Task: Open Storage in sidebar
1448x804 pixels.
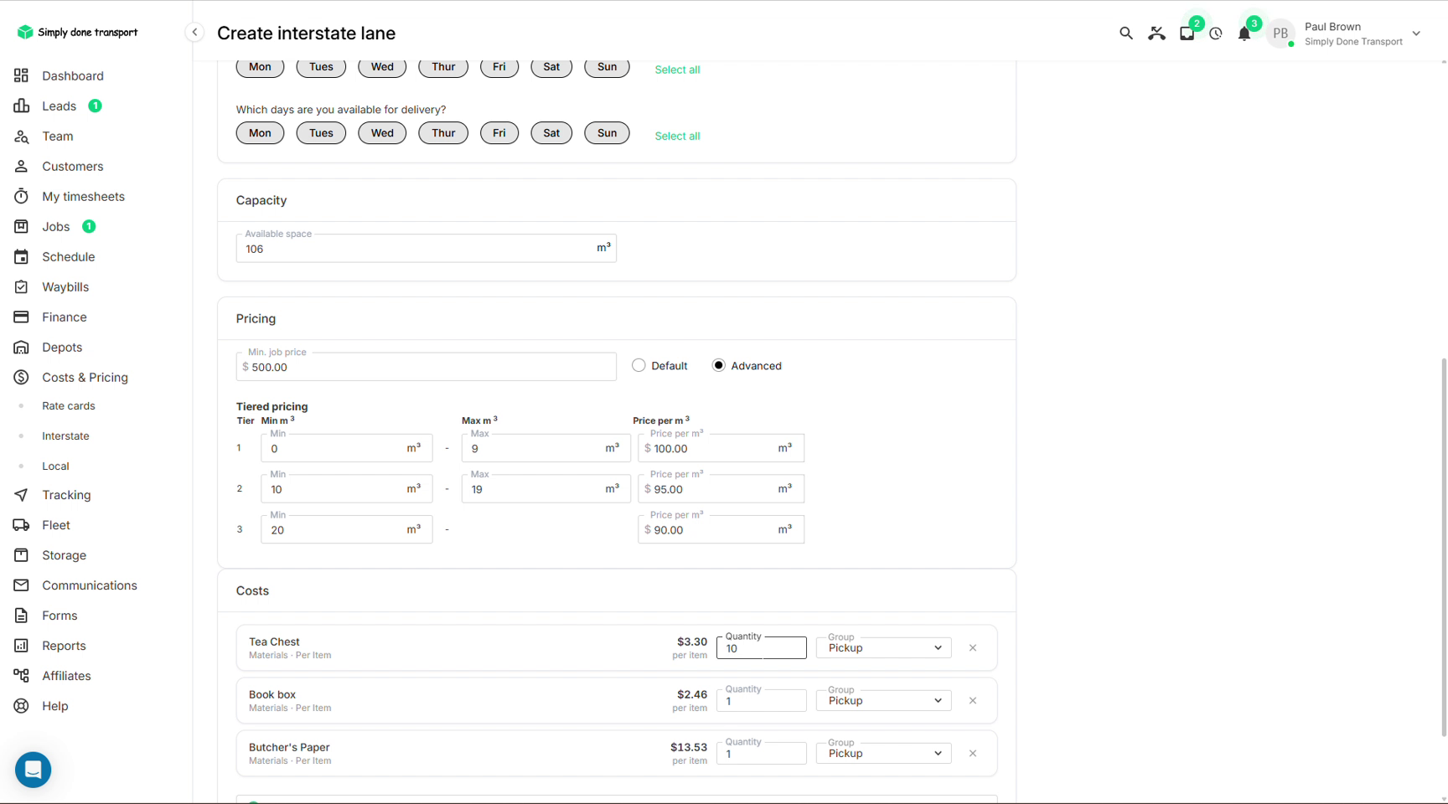Action: pos(64,555)
